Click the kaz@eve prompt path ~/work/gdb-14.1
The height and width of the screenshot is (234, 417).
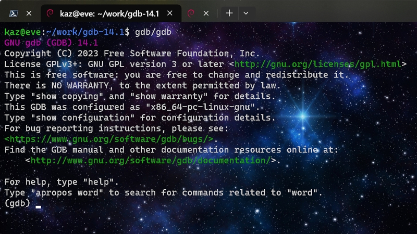pos(85,32)
